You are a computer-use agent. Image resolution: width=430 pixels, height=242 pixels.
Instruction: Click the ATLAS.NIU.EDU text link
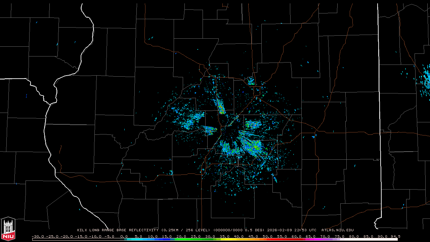pos(337,230)
